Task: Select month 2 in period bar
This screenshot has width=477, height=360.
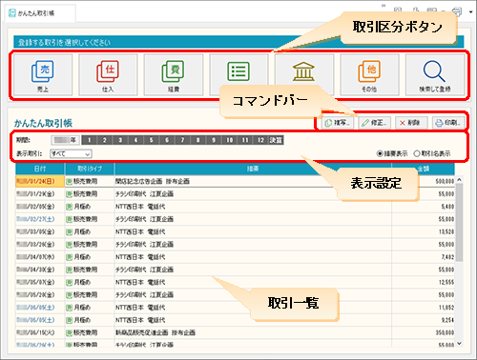Action: (105, 140)
